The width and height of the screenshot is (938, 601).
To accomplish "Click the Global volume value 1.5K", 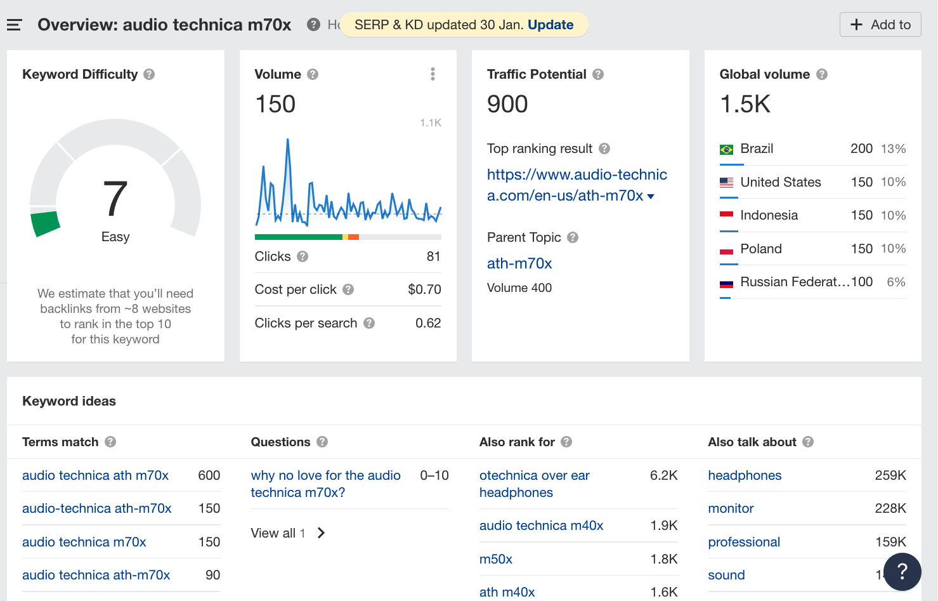I will pos(745,104).
